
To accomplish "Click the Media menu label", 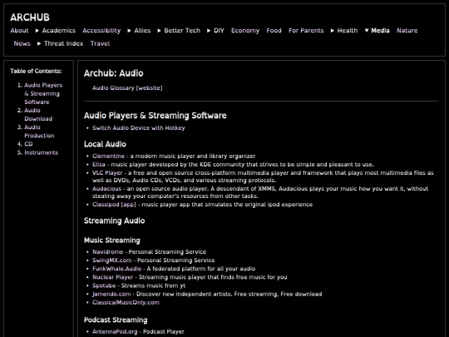I will [380, 31].
